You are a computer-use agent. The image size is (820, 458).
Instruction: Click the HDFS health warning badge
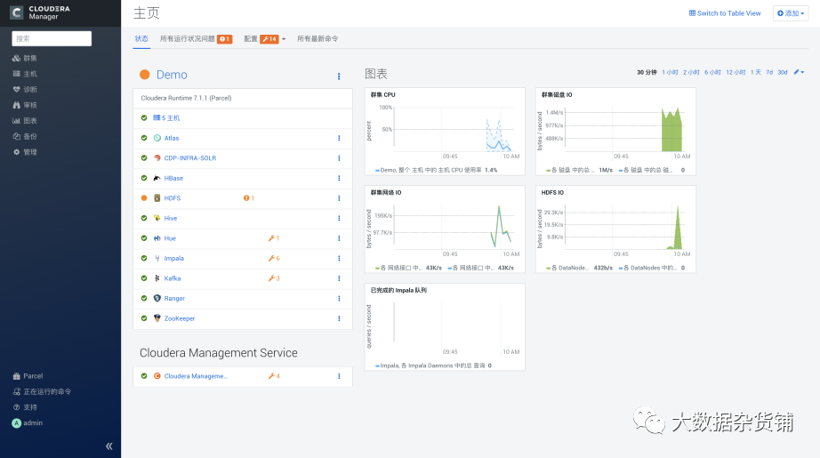pyautogui.click(x=248, y=198)
